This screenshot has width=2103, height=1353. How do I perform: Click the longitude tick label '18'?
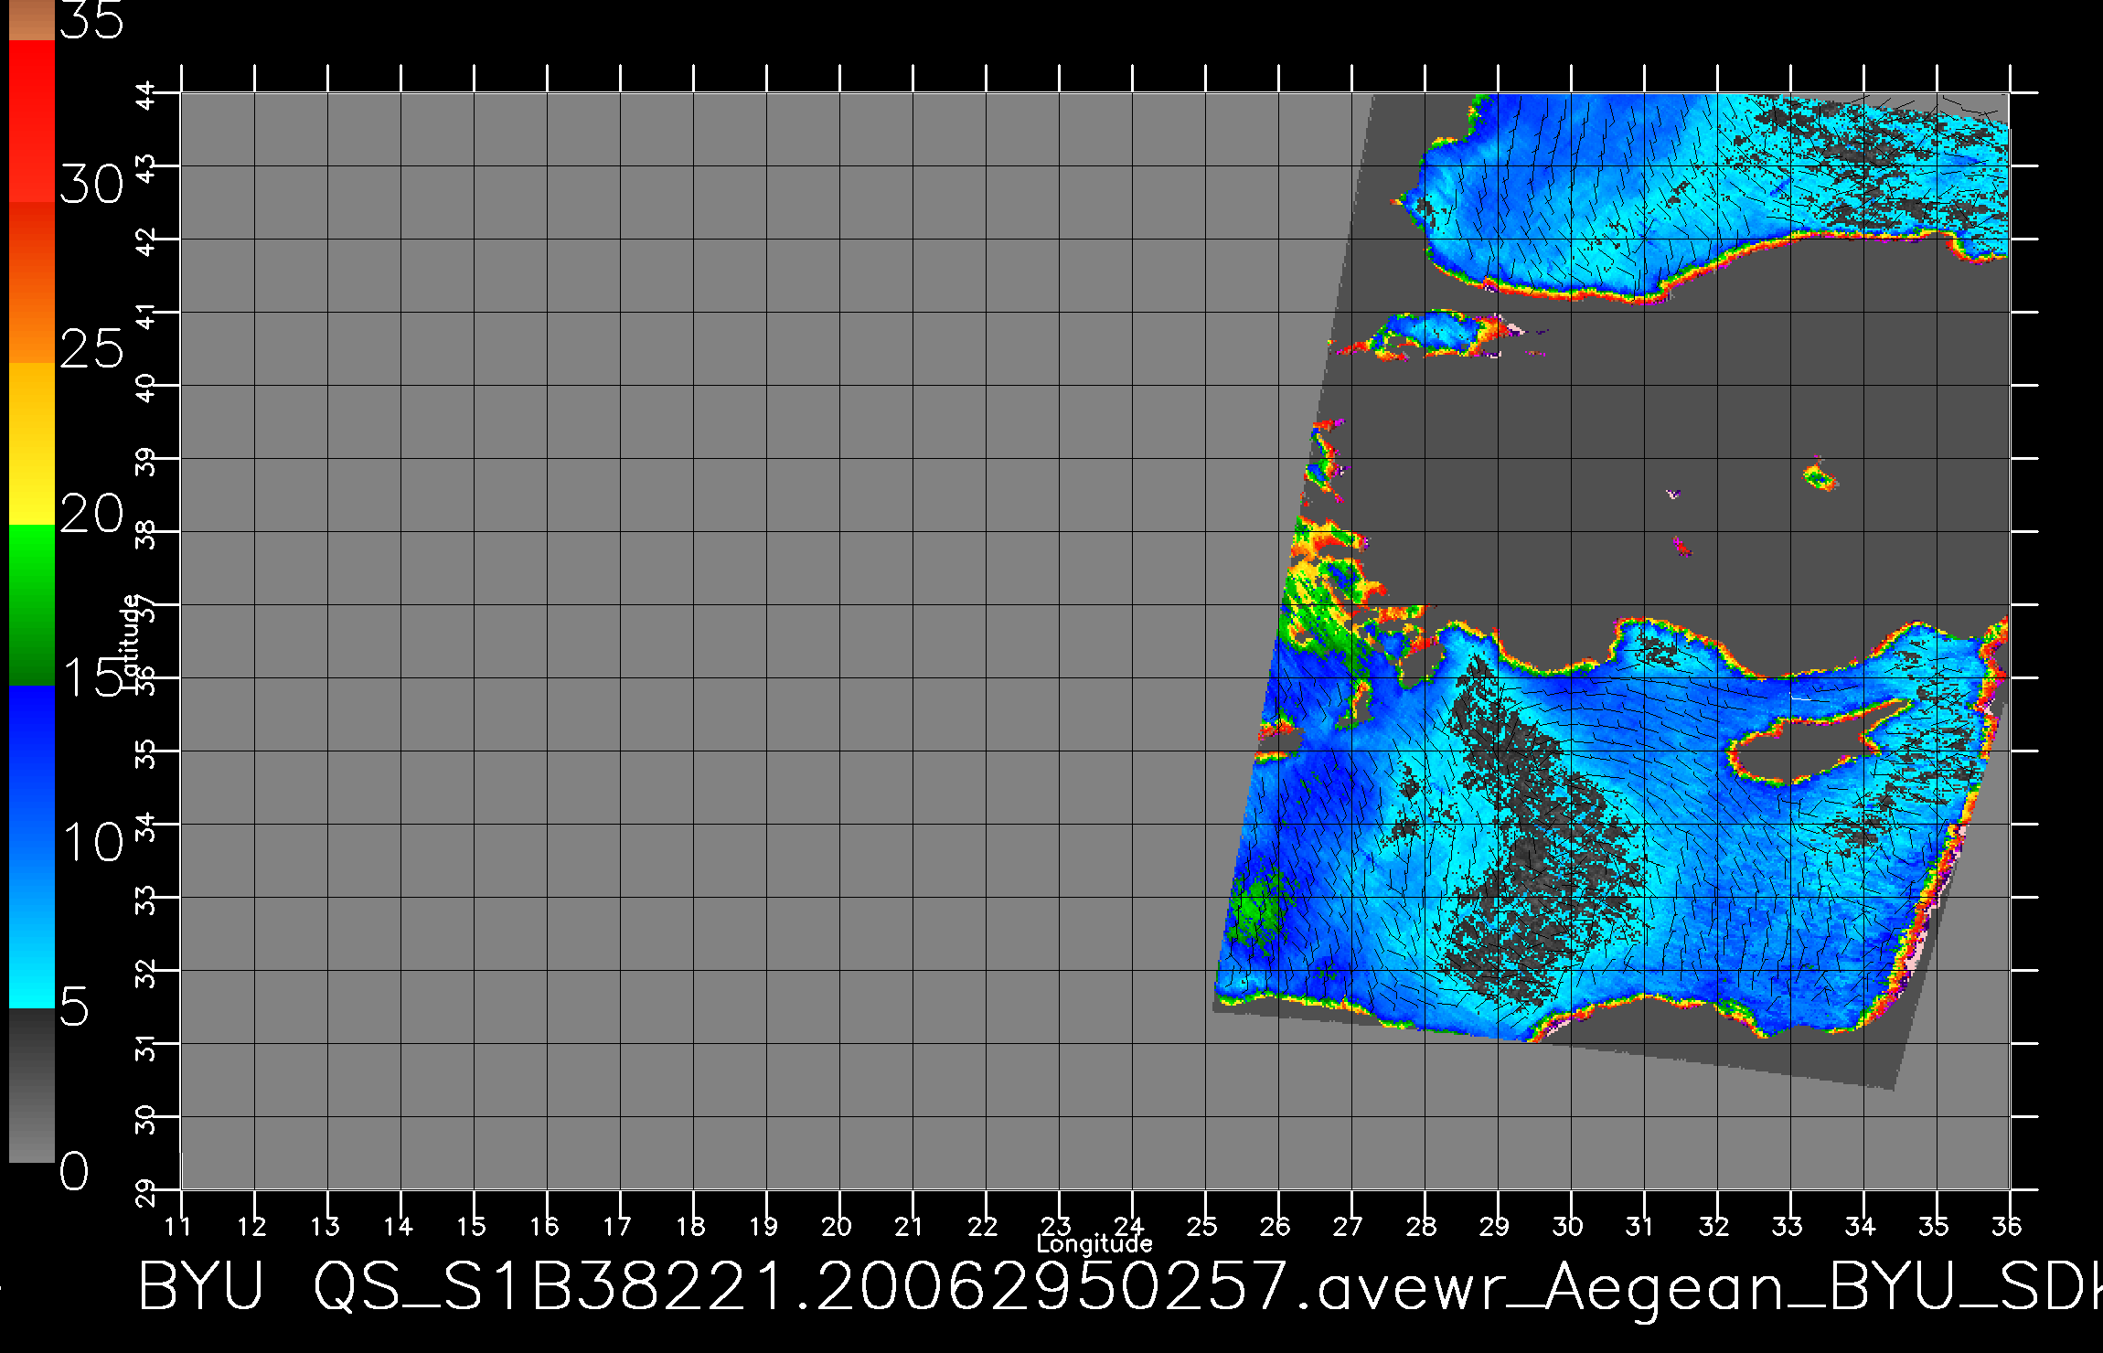point(690,1226)
